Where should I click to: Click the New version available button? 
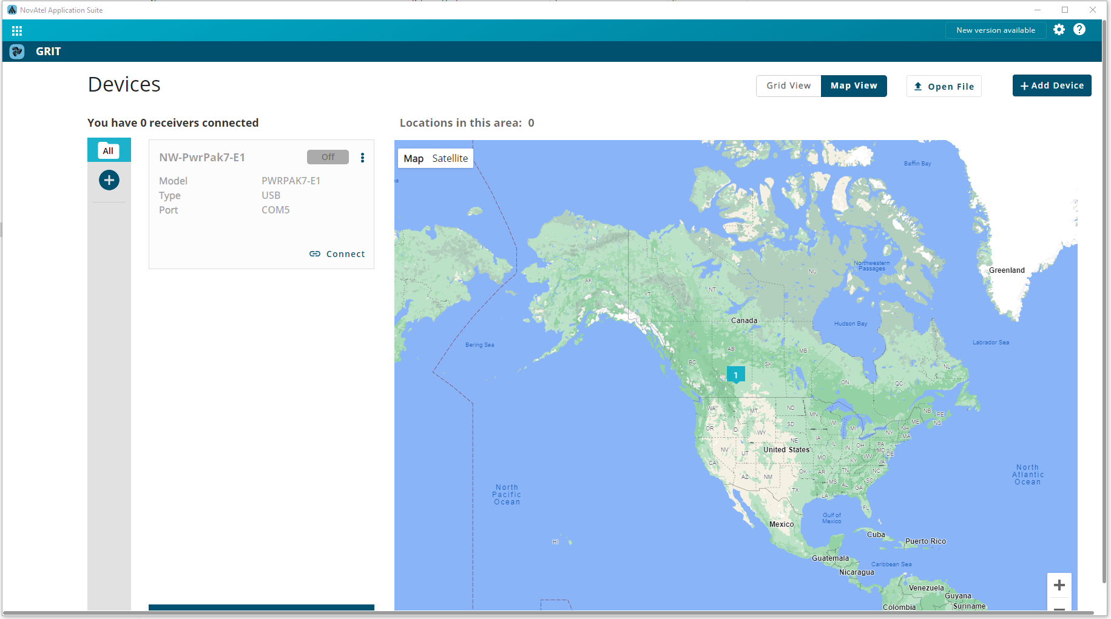pos(996,30)
